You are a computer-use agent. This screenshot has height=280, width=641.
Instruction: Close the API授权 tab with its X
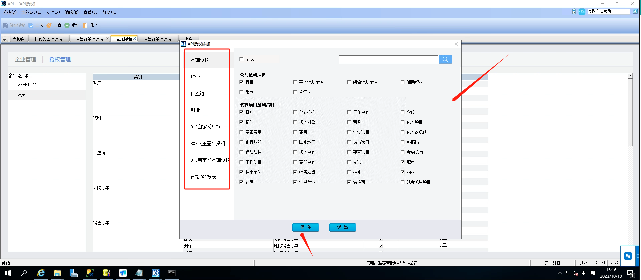point(135,39)
